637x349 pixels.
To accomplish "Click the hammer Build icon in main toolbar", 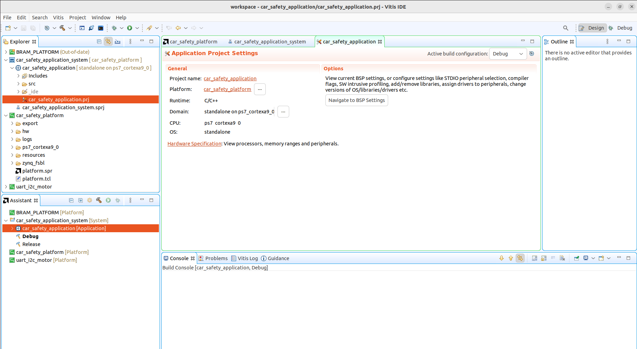I will pos(62,28).
